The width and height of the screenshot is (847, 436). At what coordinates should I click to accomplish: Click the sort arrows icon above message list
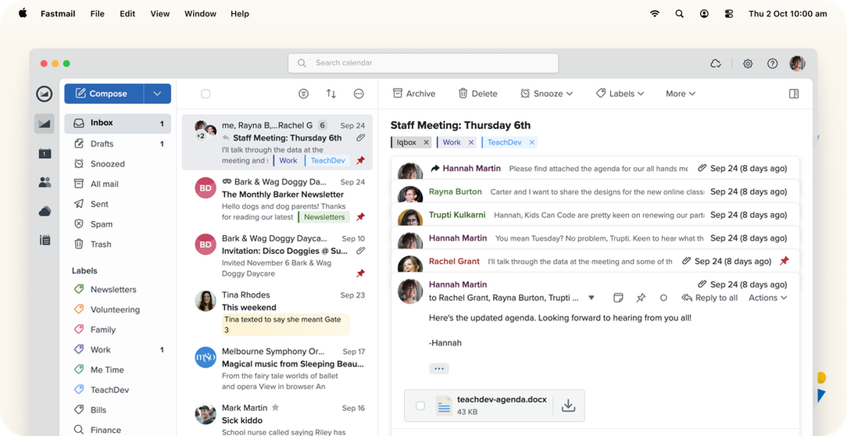(x=331, y=94)
